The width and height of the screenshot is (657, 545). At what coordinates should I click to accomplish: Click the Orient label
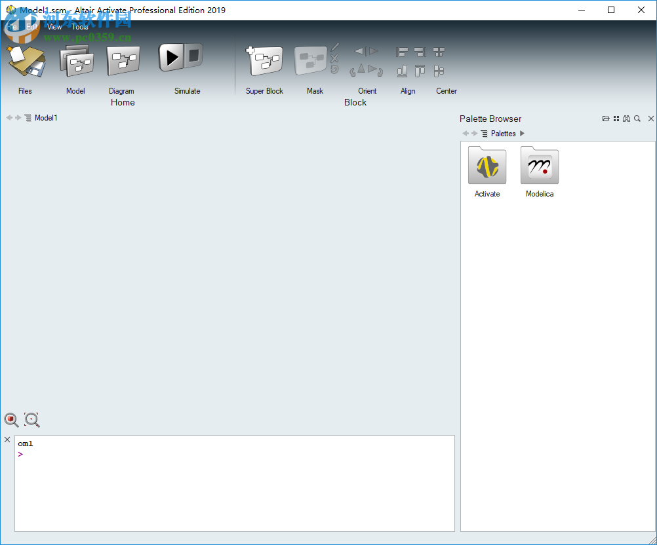tap(367, 91)
